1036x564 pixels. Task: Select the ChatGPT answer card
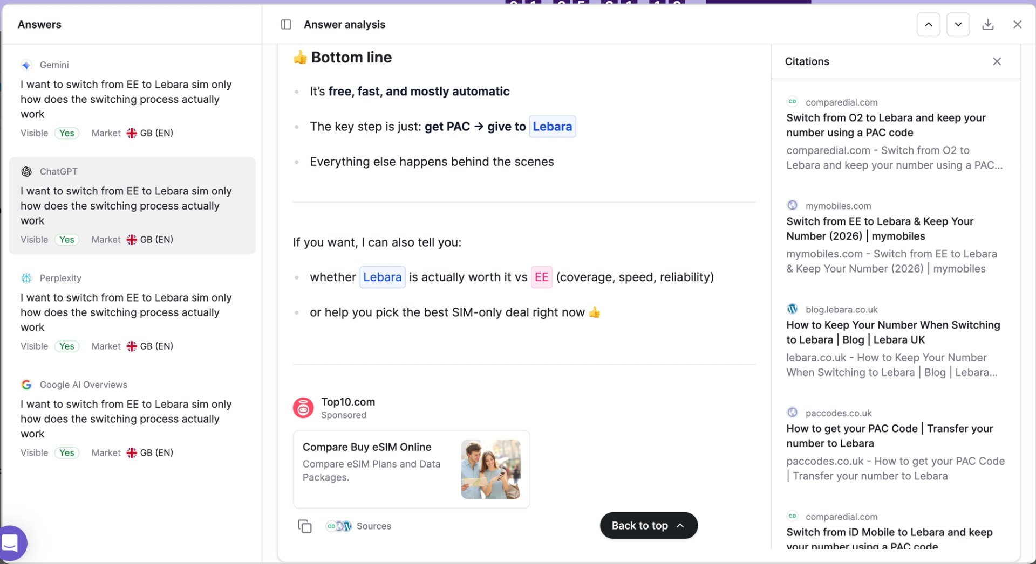click(132, 205)
